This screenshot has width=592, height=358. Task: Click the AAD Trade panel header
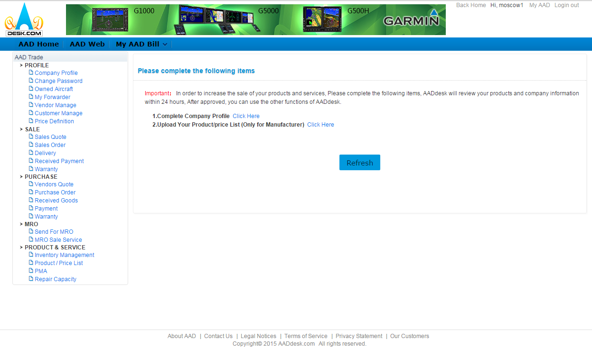(70, 57)
